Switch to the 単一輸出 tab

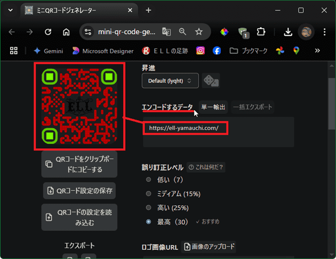point(213,107)
